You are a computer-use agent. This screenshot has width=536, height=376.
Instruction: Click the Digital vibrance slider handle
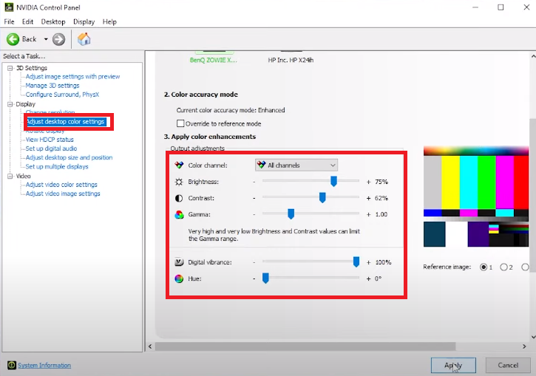356,262
